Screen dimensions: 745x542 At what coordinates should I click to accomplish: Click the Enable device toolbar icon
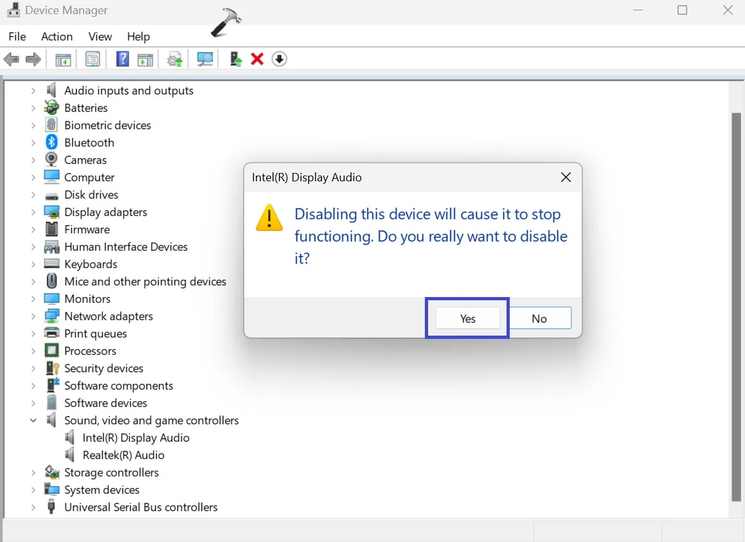236,59
